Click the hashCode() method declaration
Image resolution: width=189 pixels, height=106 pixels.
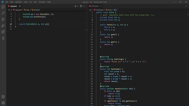[112, 69]
